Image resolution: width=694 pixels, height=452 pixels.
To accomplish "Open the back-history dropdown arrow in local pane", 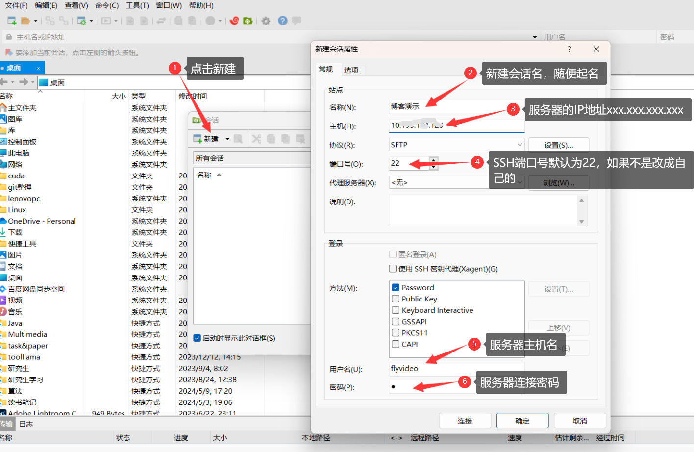I will click(12, 82).
